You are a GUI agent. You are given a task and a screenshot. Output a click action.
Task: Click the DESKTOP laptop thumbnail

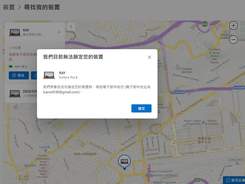click(15, 94)
